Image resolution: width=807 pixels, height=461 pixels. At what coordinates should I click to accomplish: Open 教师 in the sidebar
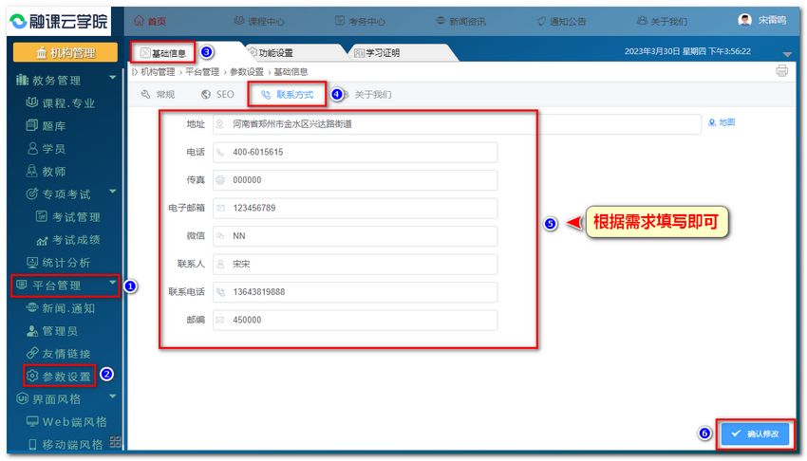(x=53, y=171)
